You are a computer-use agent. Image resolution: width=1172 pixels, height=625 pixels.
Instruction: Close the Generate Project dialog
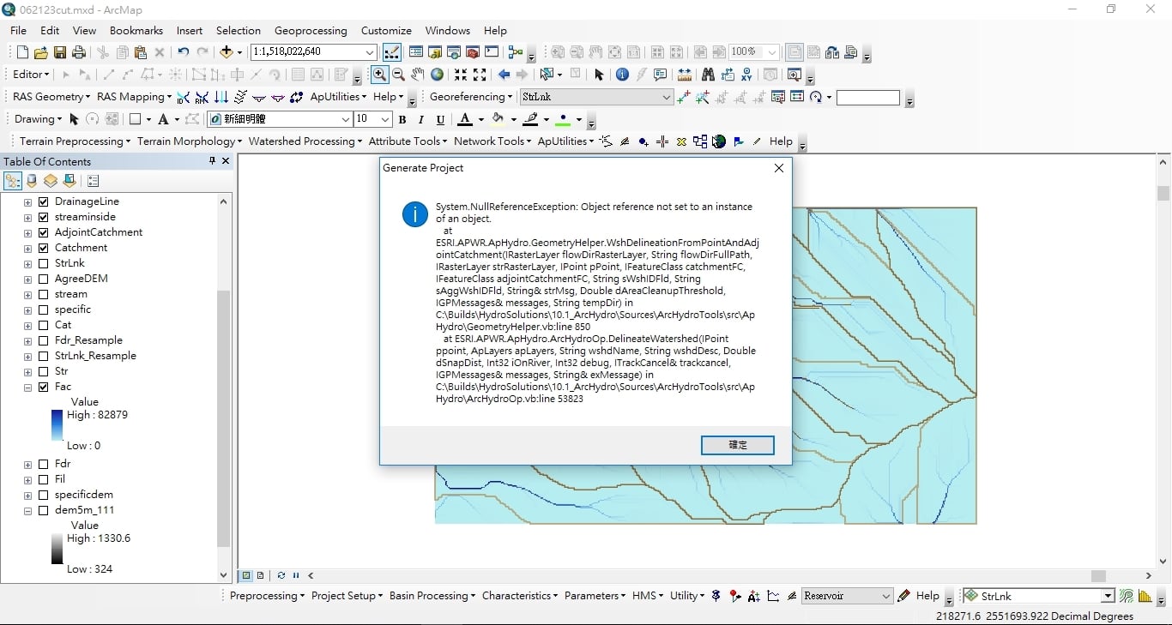click(x=779, y=168)
